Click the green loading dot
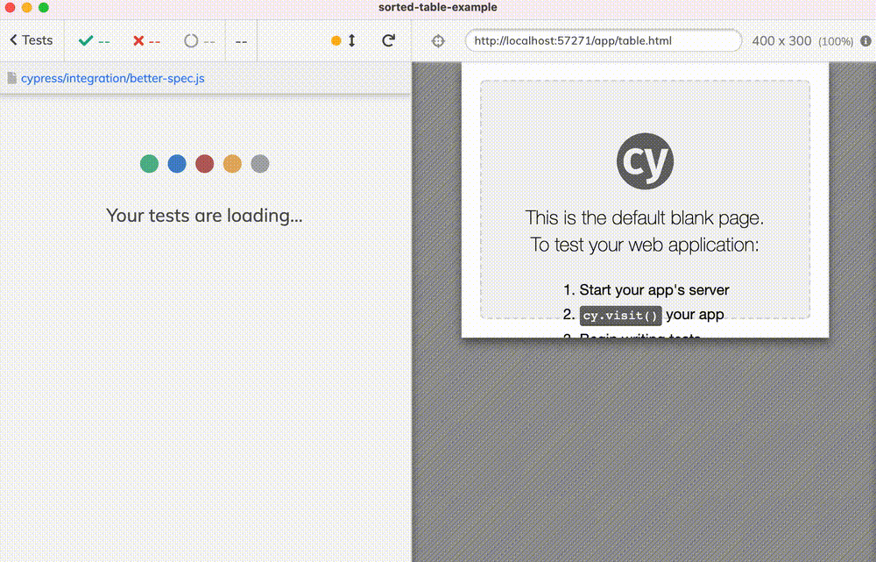Screen dimensions: 876x562 [149, 164]
